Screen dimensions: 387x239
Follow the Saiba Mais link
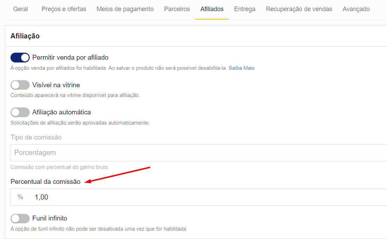tap(241, 68)
